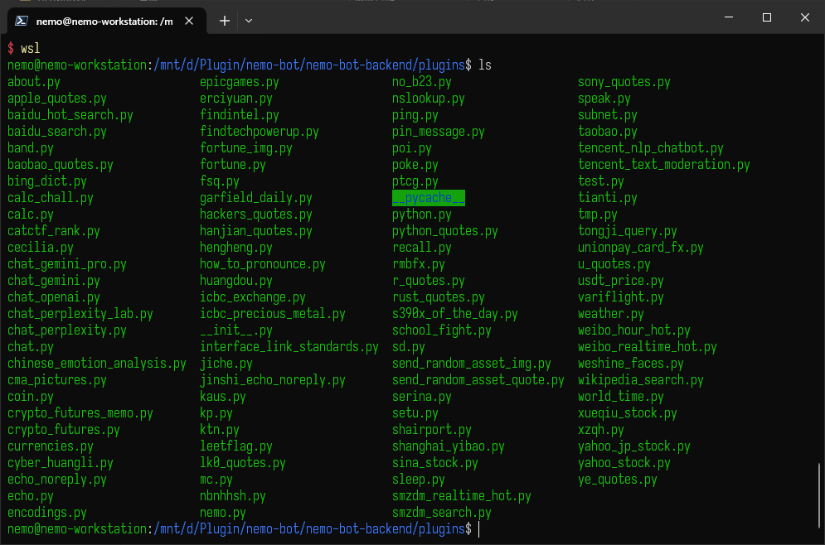The width and height of the screenshot is (825, 545).
Task: Click the interface_link_standards.py file name
Action: coord(289,347)
